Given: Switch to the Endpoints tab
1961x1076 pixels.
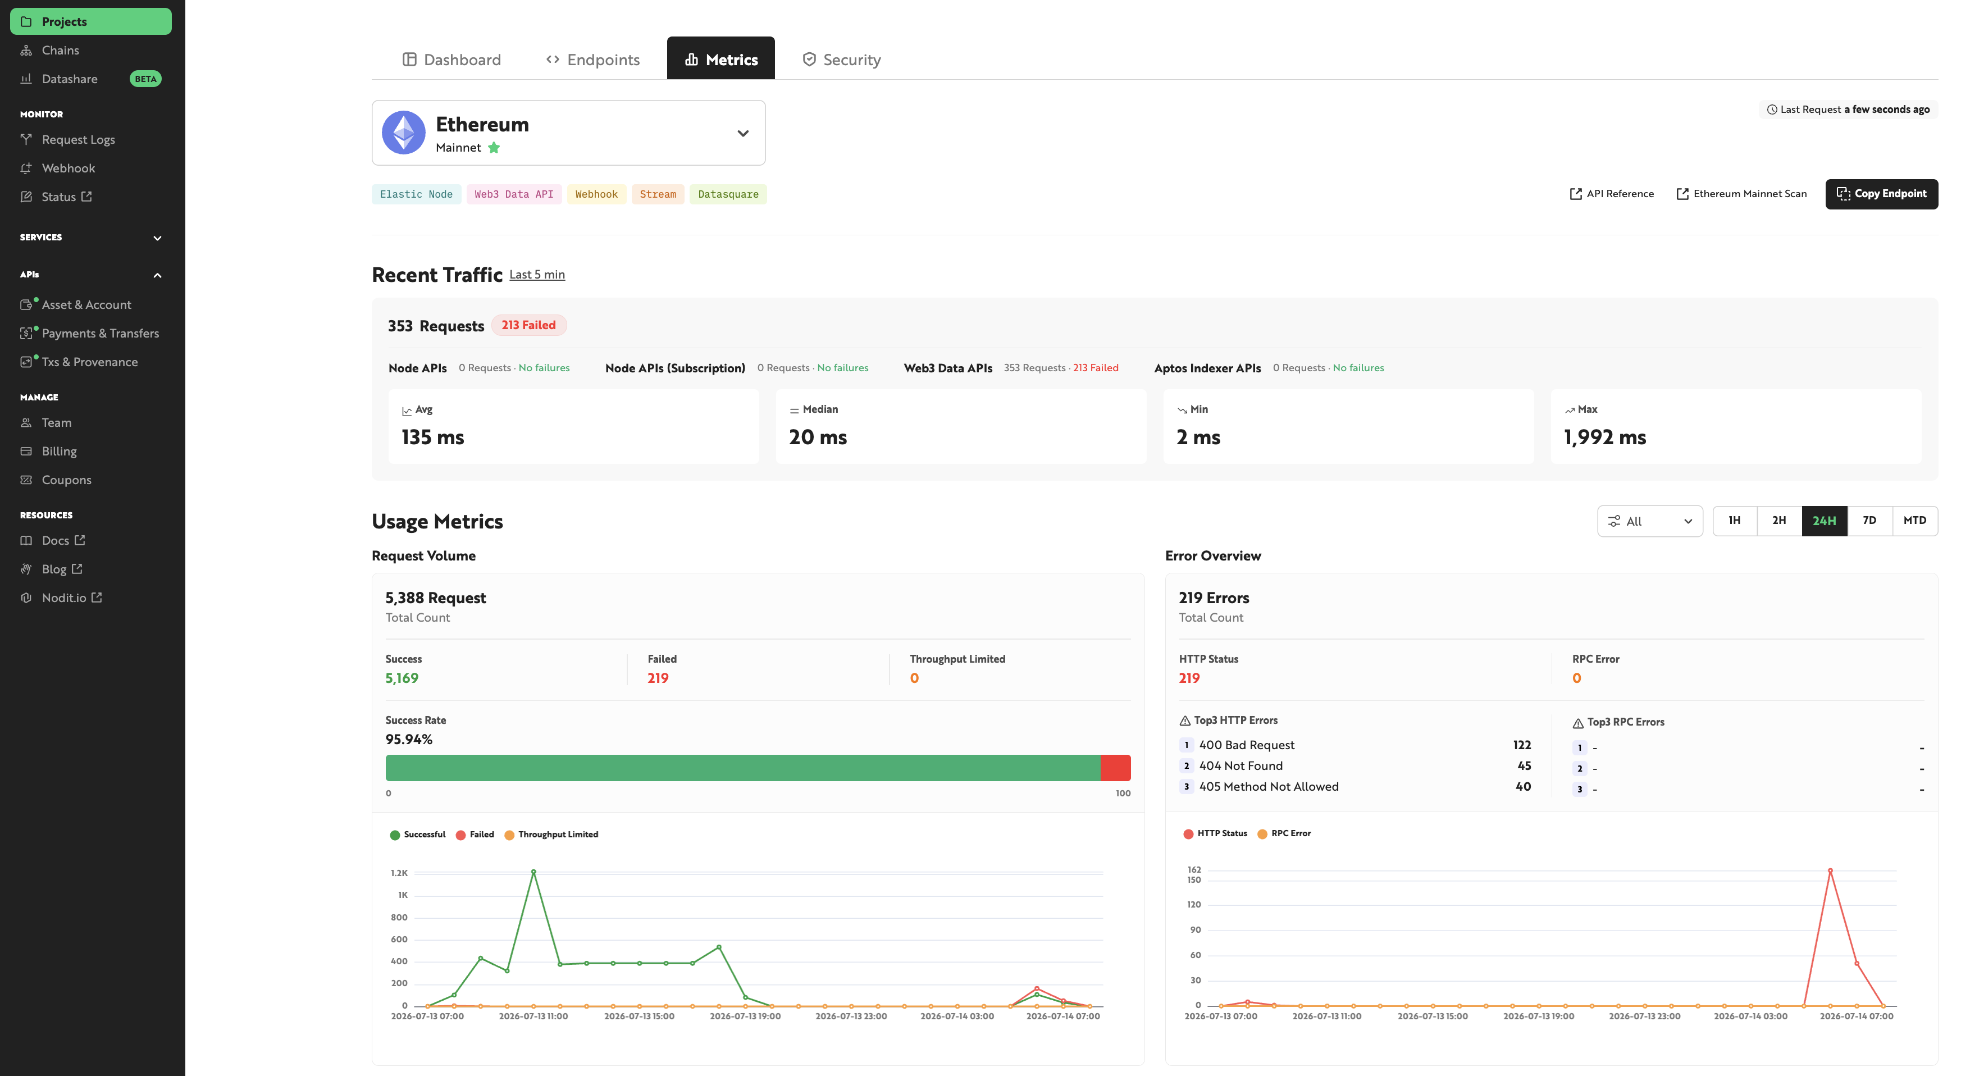Looking at the screenshot, I should [593, 60].
